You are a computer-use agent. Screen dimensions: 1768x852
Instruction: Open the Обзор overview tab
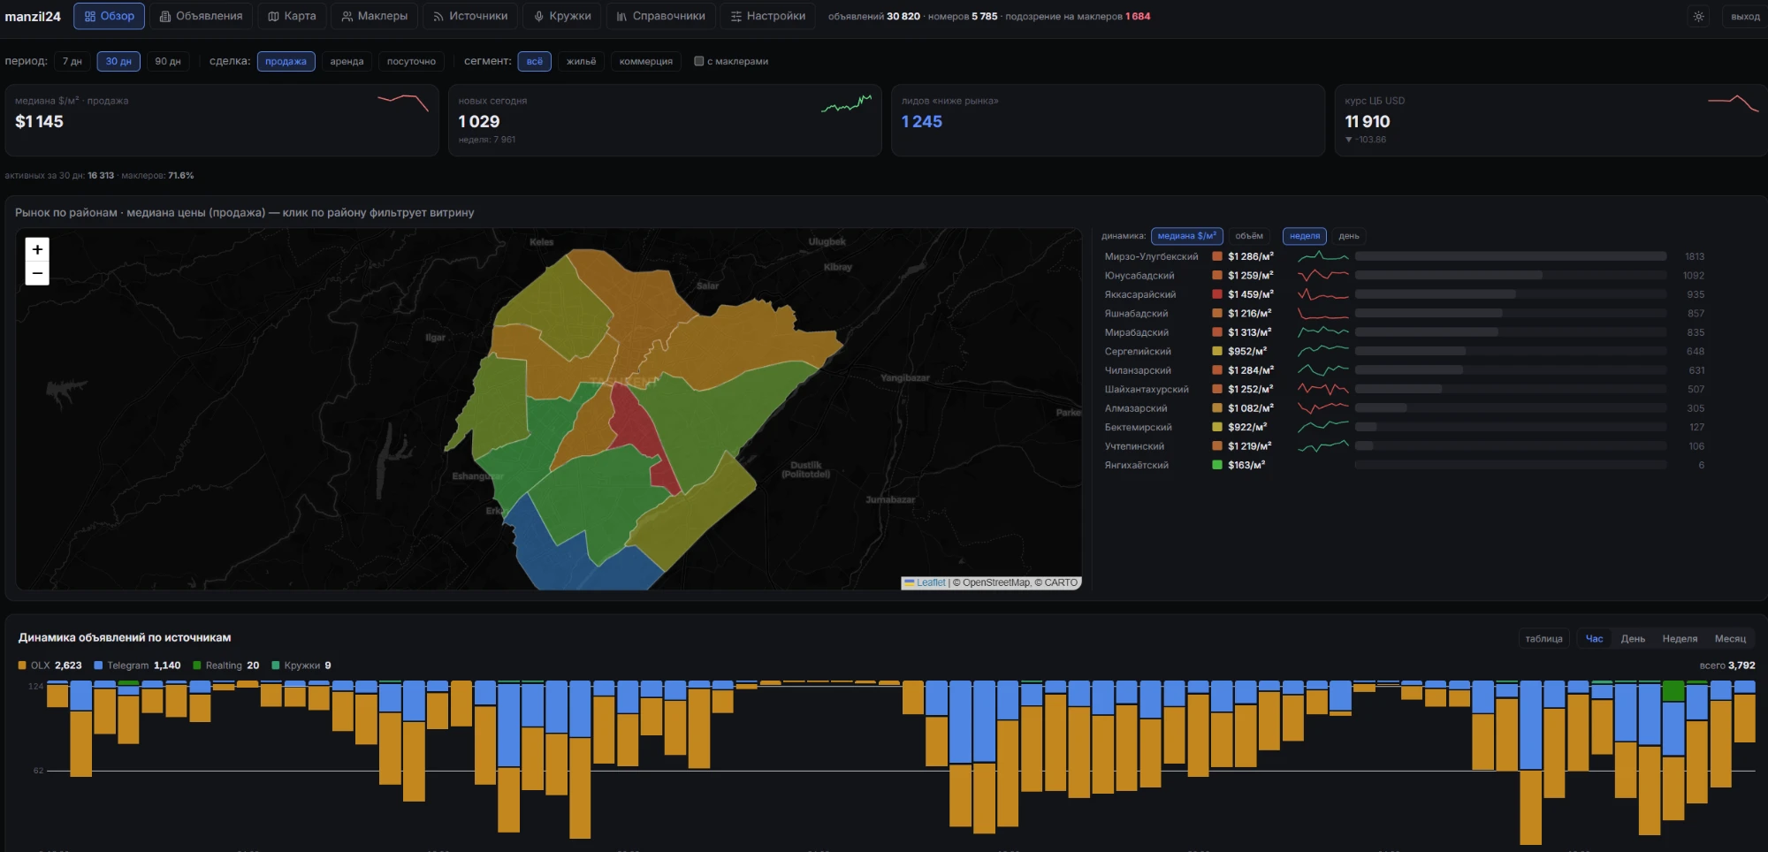(x=110, y=16)
